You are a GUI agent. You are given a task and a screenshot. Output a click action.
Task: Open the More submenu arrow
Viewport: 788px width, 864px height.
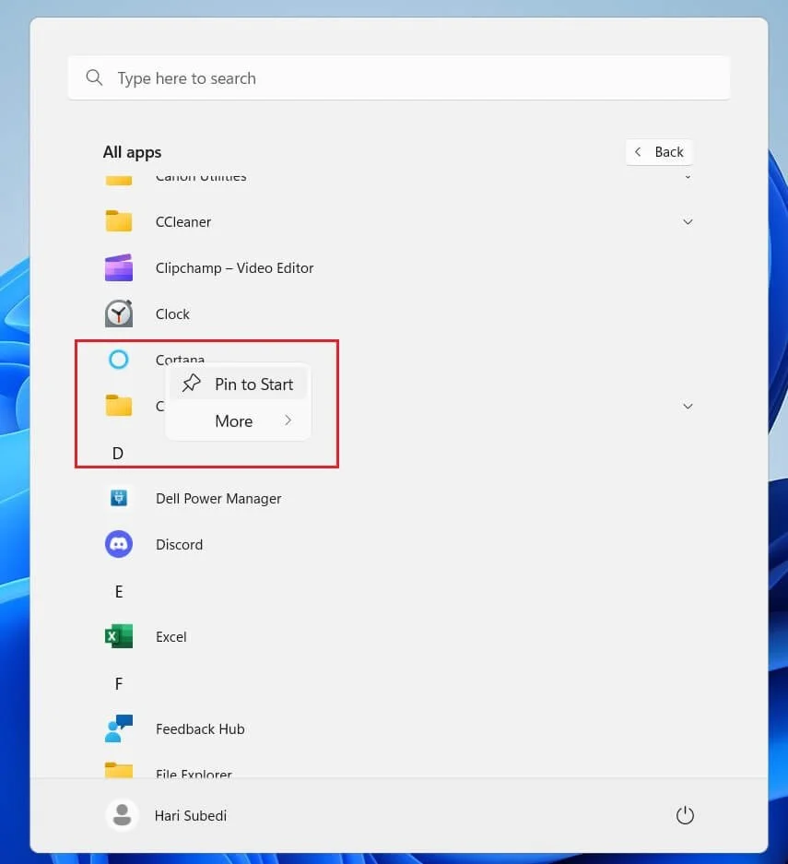point(288,420)
